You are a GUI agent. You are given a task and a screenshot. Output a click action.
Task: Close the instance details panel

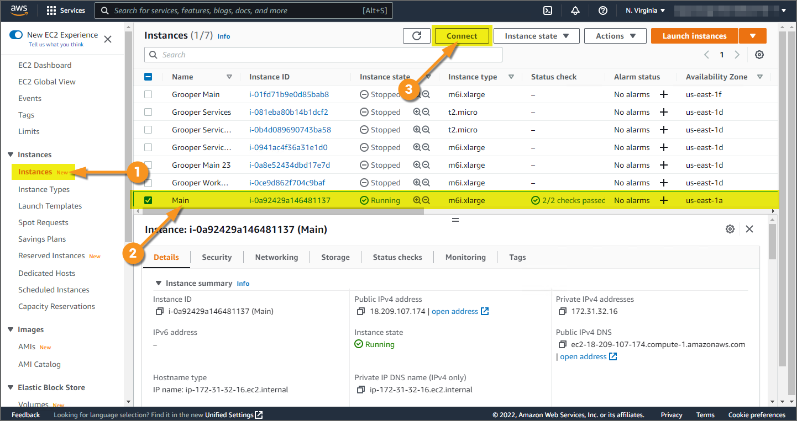[749, 229]
